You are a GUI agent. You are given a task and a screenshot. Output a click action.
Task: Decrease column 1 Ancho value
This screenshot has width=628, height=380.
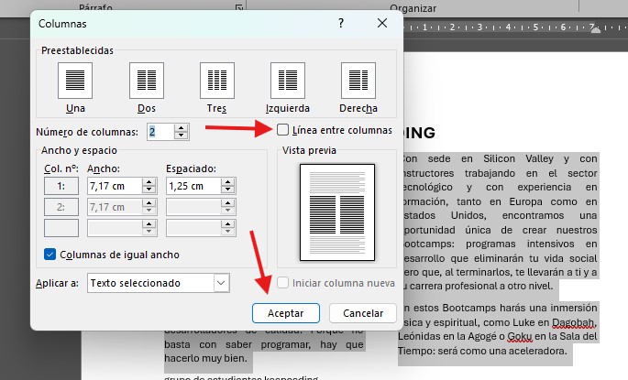[149, 190]
